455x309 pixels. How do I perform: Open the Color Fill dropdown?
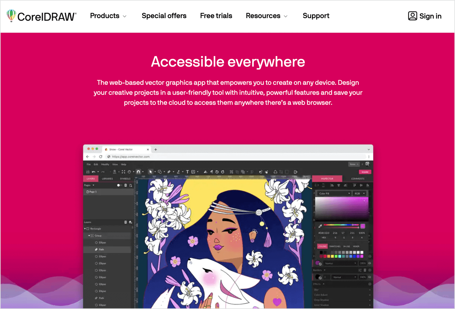[334, 193]
